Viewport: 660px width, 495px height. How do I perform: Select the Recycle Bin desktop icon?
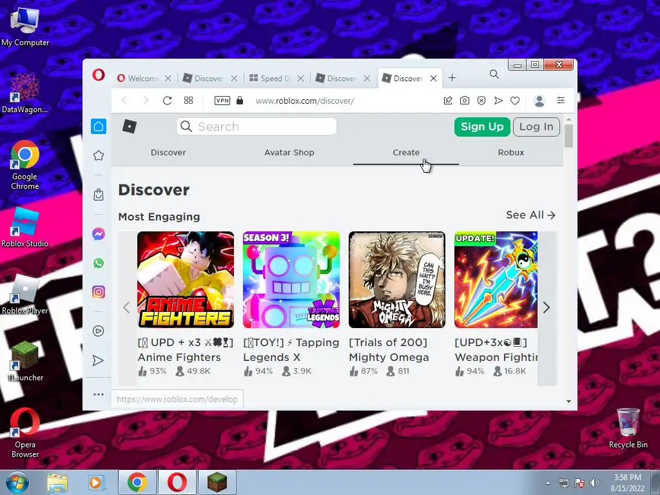pyautogui.click(x=628, y=428)
